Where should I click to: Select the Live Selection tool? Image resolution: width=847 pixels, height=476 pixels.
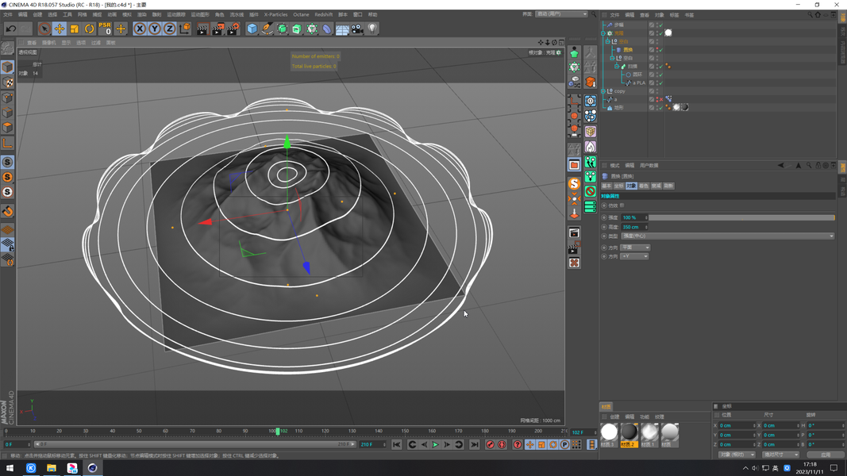(44, 29)
